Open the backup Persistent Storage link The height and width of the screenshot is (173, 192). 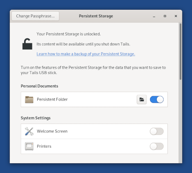[x=86, y=54]
